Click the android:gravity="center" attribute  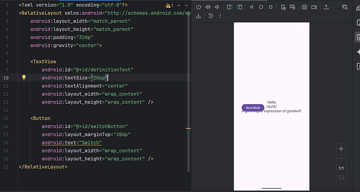click(x=65, y=46)
